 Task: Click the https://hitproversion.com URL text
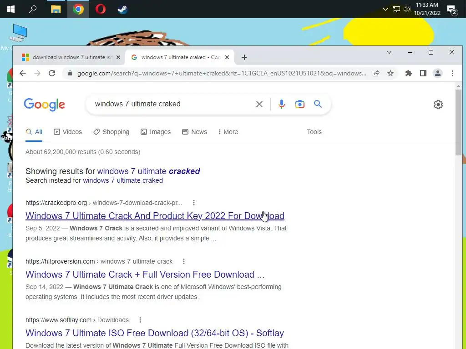(60, 261)
